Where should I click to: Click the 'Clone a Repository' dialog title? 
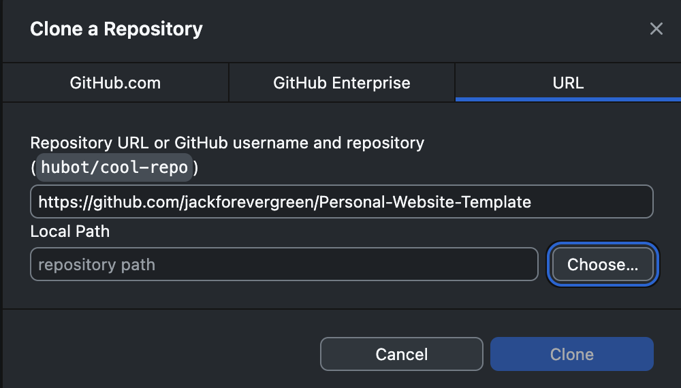[116, 29]
